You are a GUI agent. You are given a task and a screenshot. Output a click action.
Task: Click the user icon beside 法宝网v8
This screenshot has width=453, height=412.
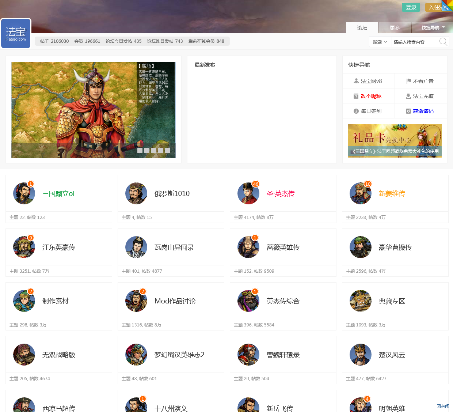coord(356,81)
